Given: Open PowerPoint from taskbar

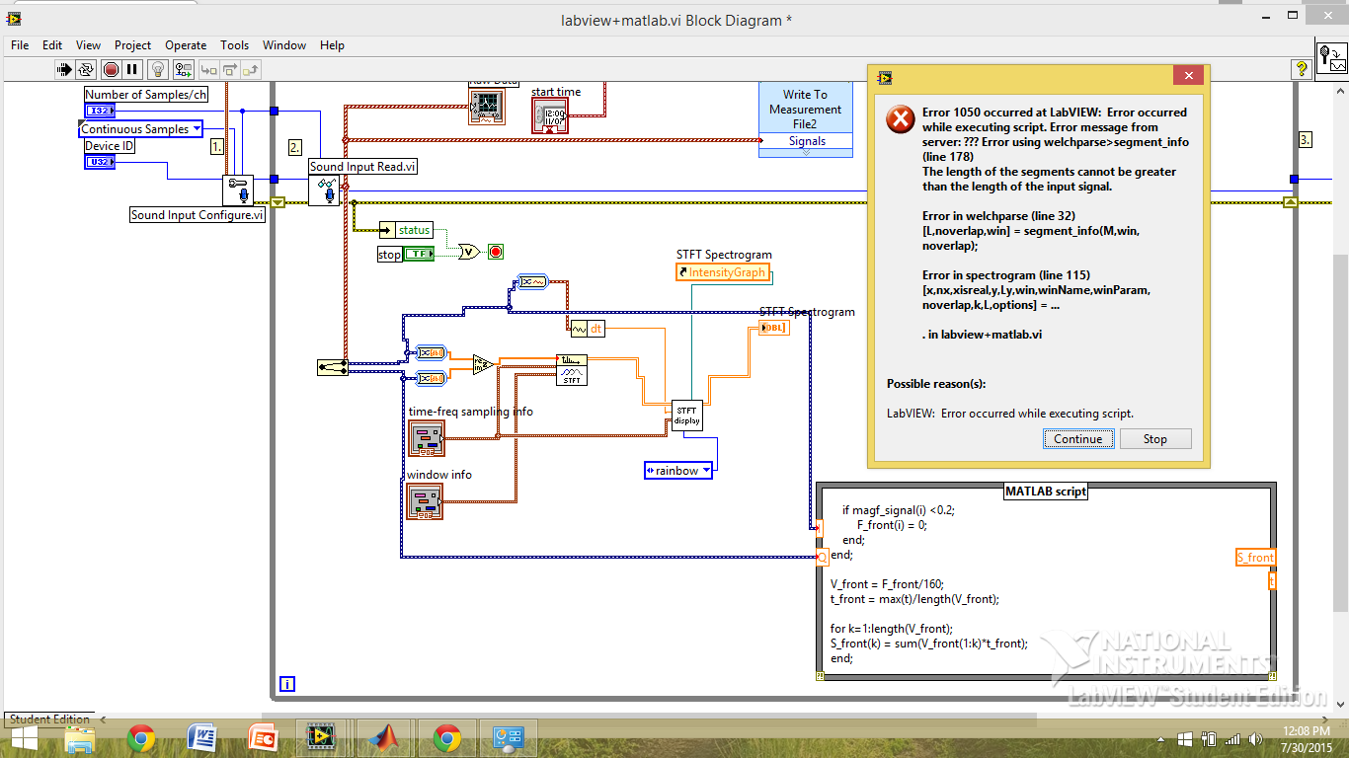Looking at the screenshot, I should pos(263,738).
